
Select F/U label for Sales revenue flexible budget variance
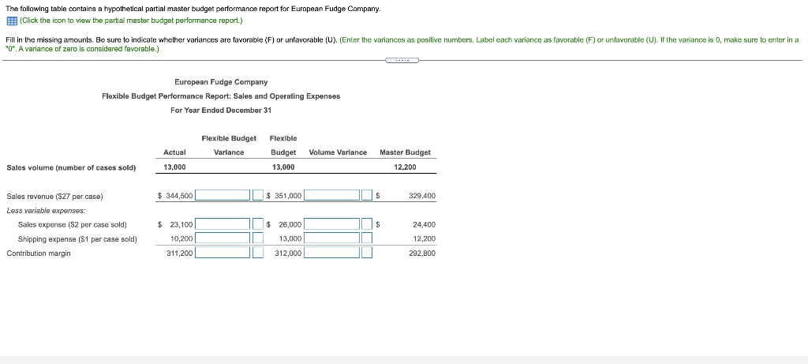(258, 195)
